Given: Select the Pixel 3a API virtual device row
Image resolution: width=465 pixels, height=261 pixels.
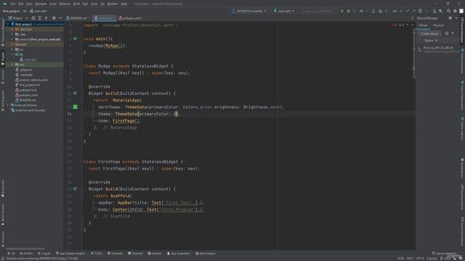Looking at the screenshot, I should tap(437, 49).
